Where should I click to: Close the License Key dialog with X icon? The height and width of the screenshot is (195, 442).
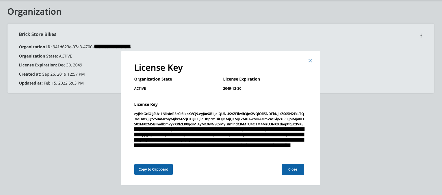(310, 61)
